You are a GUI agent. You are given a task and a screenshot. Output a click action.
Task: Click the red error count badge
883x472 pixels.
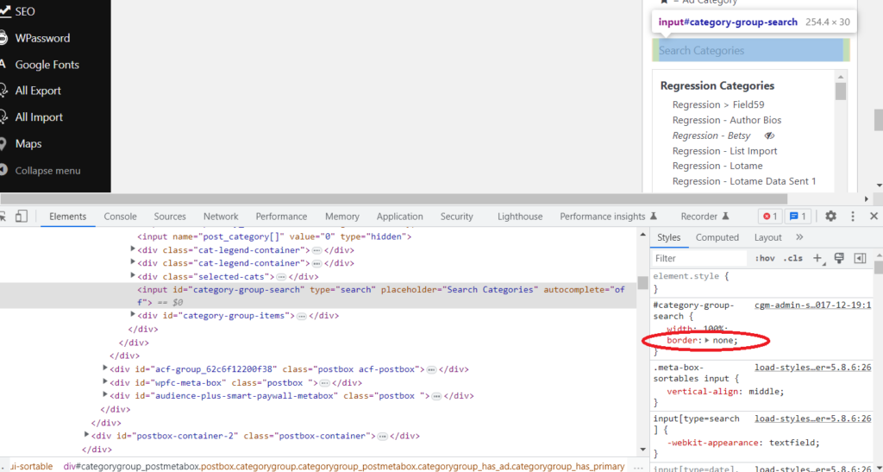(769, 217)
